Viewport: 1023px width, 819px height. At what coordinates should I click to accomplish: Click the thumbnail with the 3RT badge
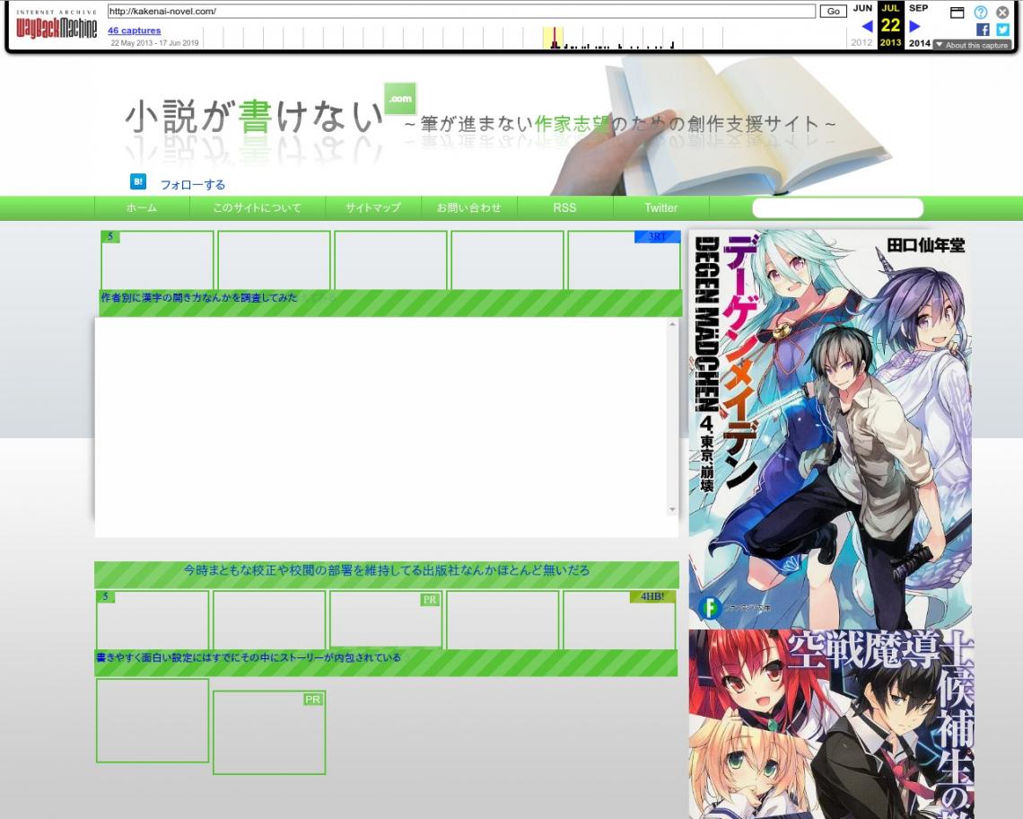click(x=624, y=260)
